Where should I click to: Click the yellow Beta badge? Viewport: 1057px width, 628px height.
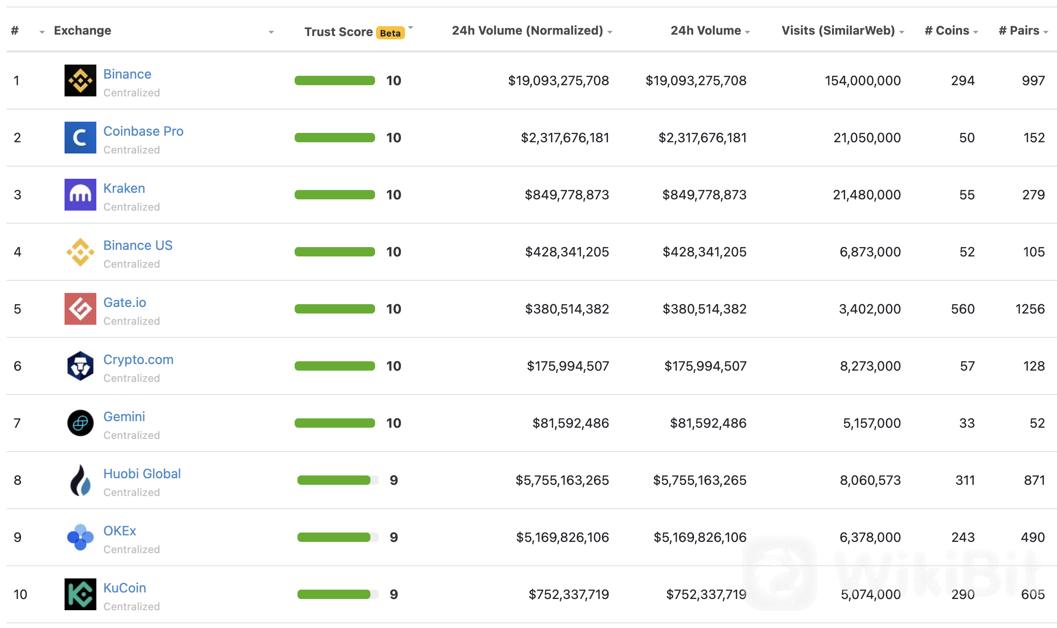tap(391, 33)
